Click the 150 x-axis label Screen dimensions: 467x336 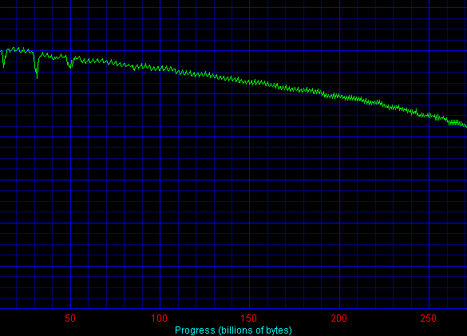(x=249, y=318)
